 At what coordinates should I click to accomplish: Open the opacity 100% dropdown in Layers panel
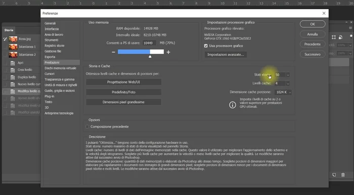350,45
